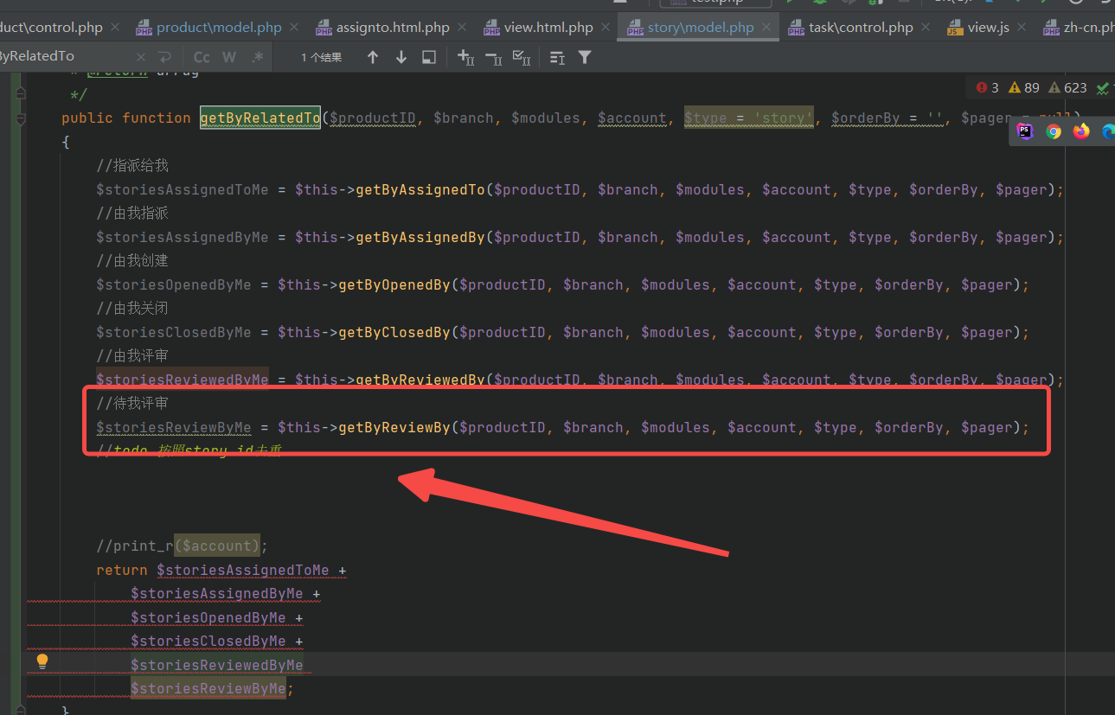Open preview in Chrome browser icon

click(x=1054, y=131)
